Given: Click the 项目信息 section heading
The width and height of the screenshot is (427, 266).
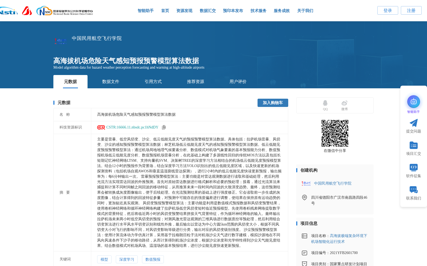Looking at the screenshot, I should (x=309, y=223).
